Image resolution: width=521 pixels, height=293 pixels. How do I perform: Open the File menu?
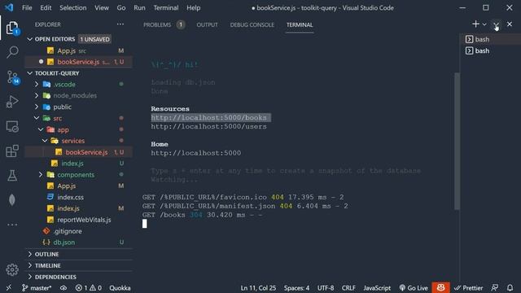click(x=27, y=7)
